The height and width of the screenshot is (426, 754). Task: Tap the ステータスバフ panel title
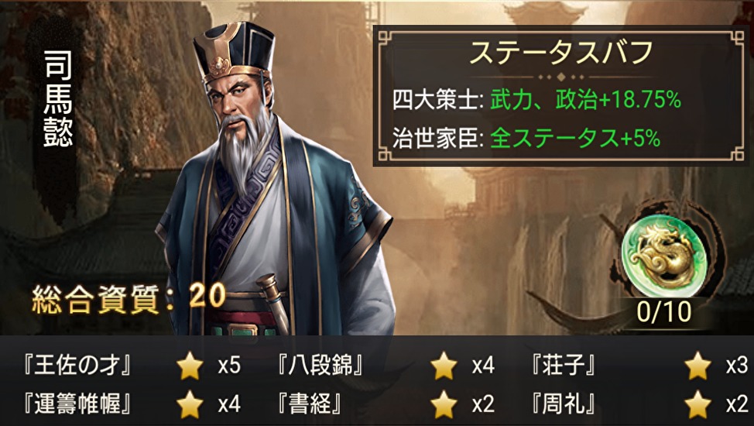(x=560, y=53)
